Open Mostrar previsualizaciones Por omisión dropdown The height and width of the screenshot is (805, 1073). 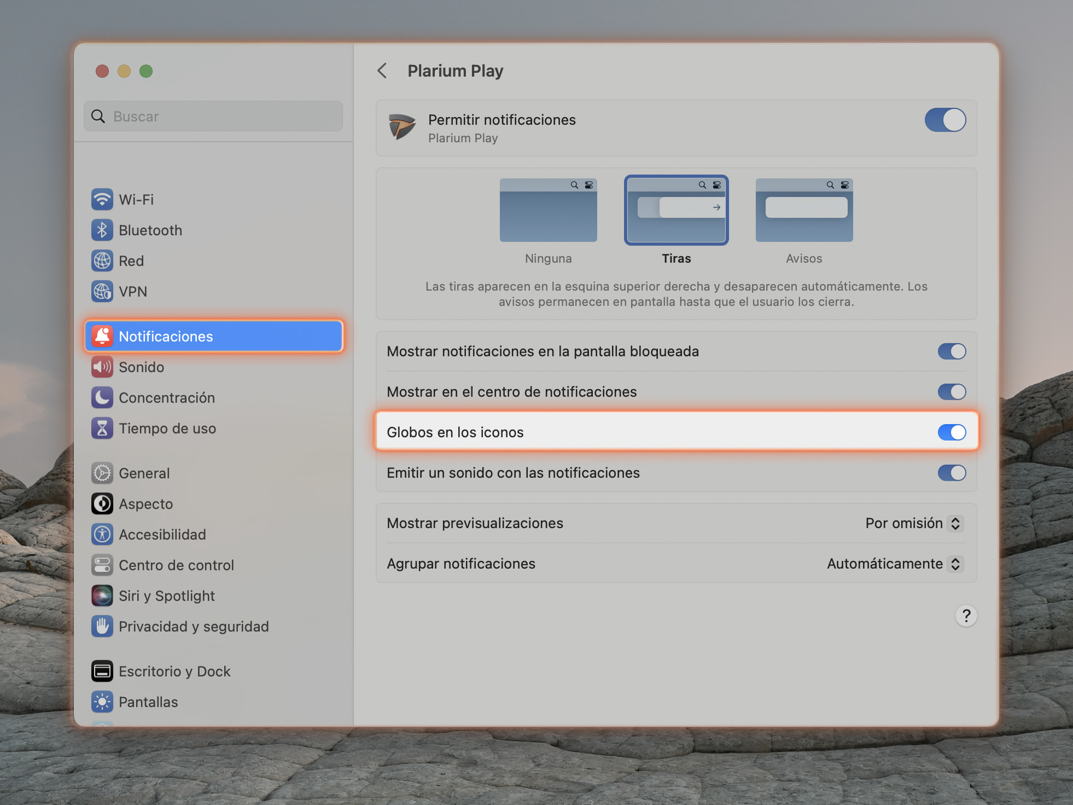click(x=913, y=523)
